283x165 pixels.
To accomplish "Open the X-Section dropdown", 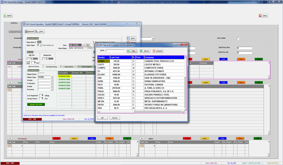I will (52, 83).
